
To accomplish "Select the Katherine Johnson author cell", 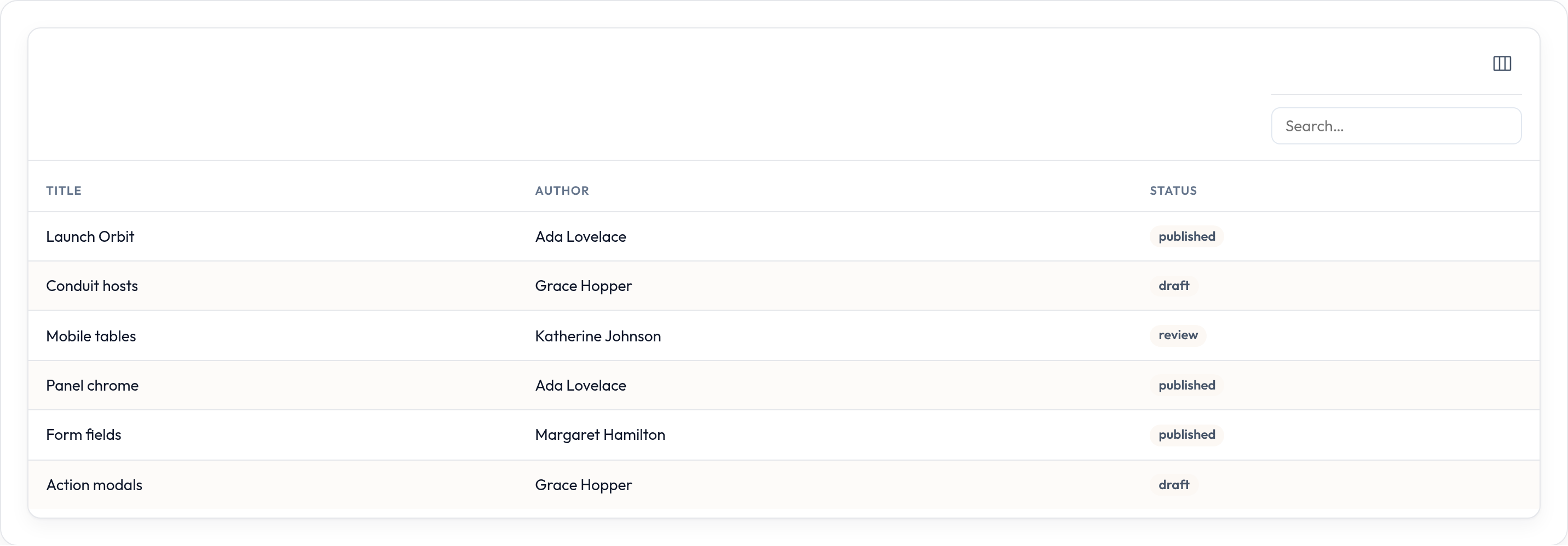I will (597, 335).
